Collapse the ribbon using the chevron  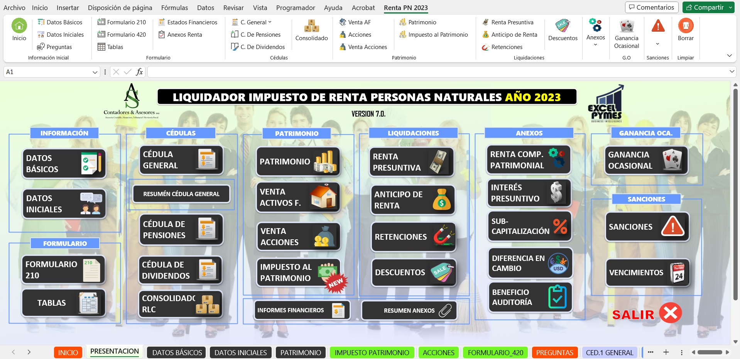(729, 56)
